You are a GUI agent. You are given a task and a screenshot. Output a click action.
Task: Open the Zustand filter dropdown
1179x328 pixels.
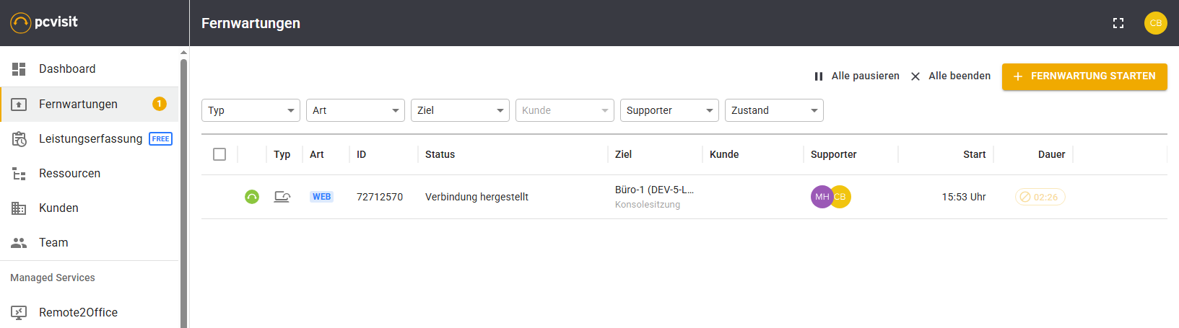774,110
